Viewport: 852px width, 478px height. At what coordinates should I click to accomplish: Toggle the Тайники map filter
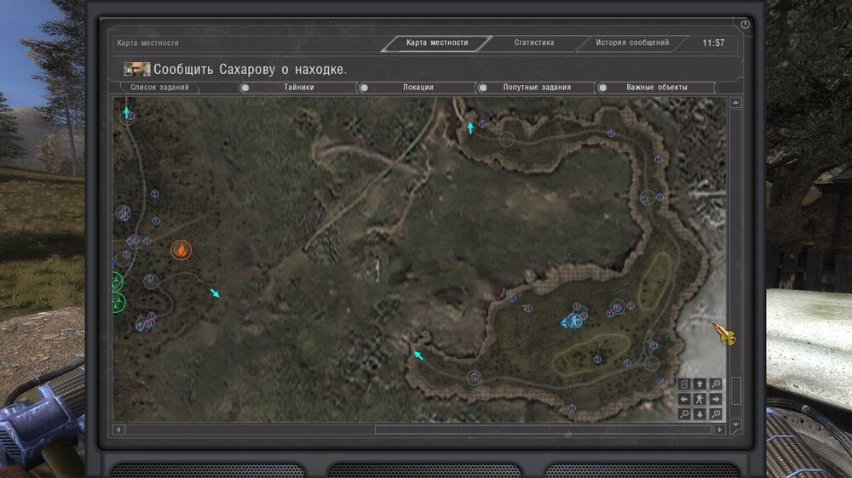click(298, 88)
